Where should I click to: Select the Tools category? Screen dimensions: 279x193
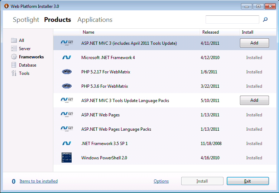pos(24,73)
